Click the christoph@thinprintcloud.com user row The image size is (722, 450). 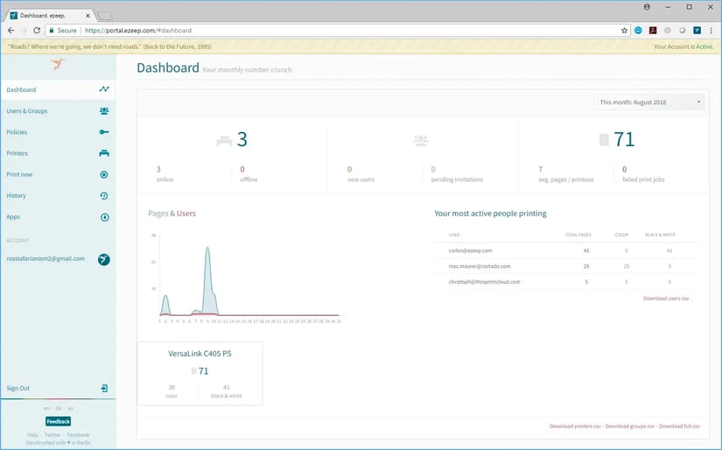[x=566, y=282]
